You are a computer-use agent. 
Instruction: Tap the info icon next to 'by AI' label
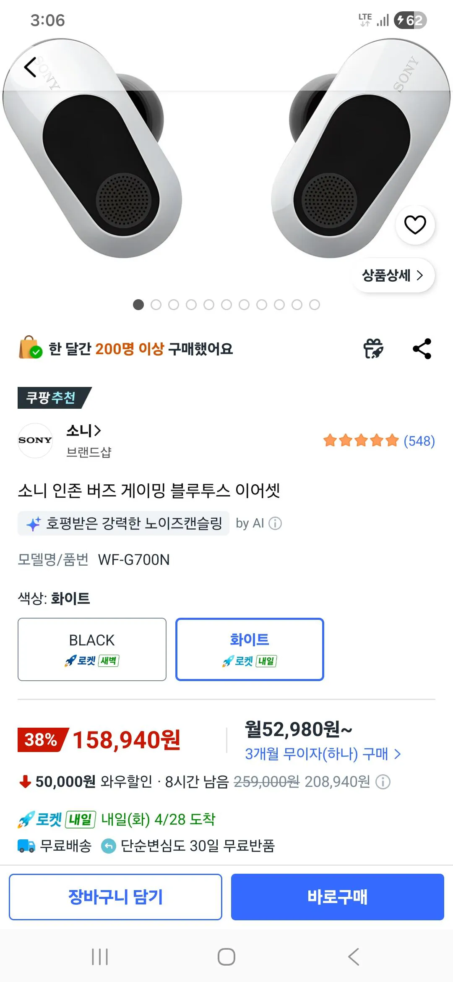pos(275,523)
